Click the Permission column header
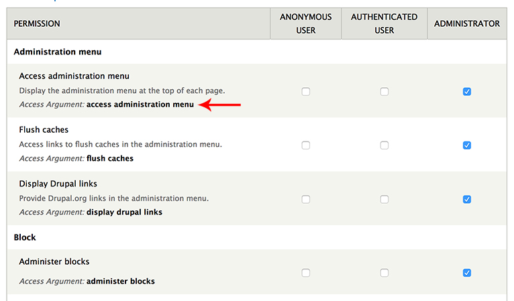Viewport: 514px width, 301px height. point(37,23)
